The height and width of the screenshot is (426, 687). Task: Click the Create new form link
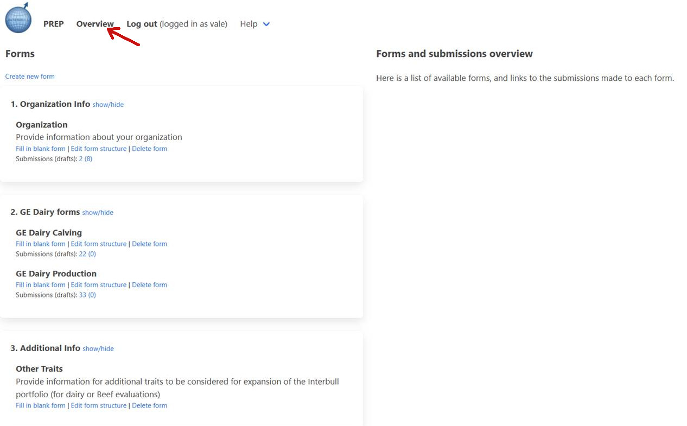(x=30, y=77)
